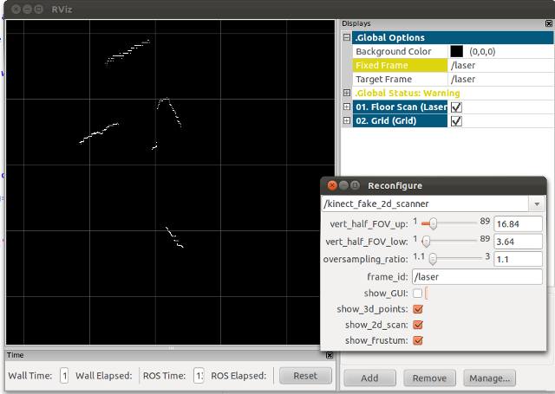Click the Reset time button
Viewport: 555px width, 394px height.
click(305, 376)
